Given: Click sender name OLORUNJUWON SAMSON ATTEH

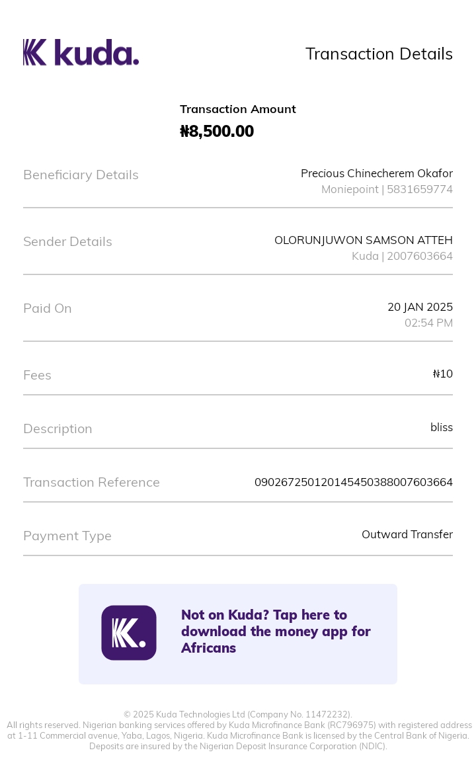Looking at the screenshot, I should tap(364, 240).
